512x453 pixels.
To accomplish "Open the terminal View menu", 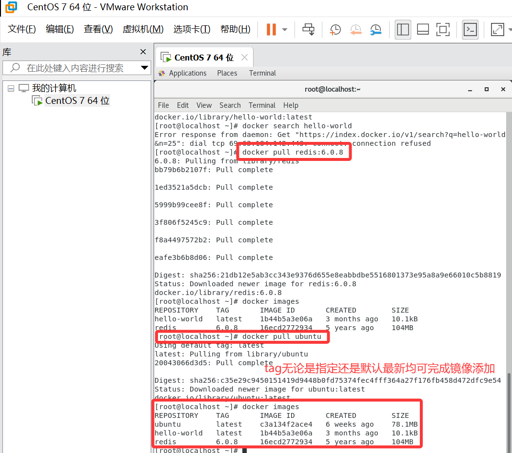I will [204, 105].
